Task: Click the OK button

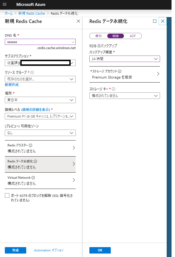Action: coord(100,250)
